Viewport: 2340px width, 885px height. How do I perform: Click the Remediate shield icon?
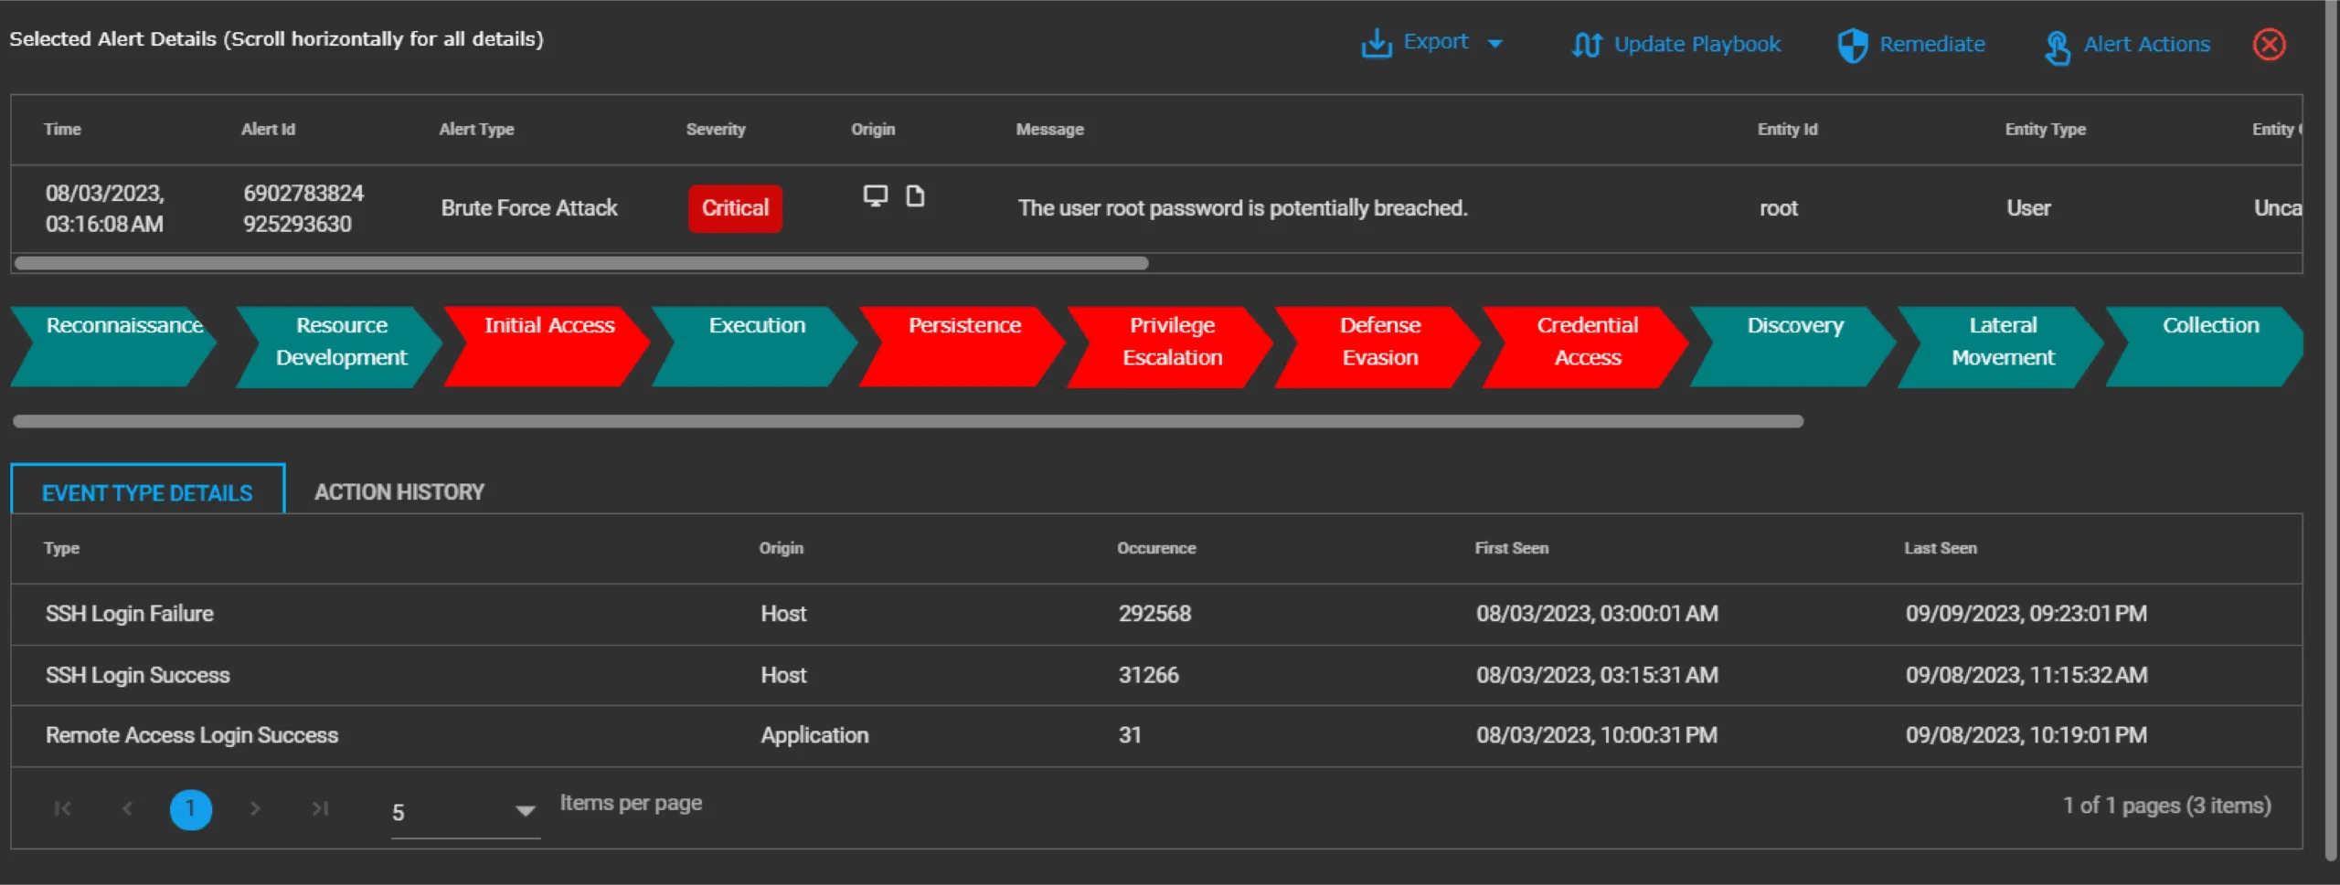click(1853, 45)
